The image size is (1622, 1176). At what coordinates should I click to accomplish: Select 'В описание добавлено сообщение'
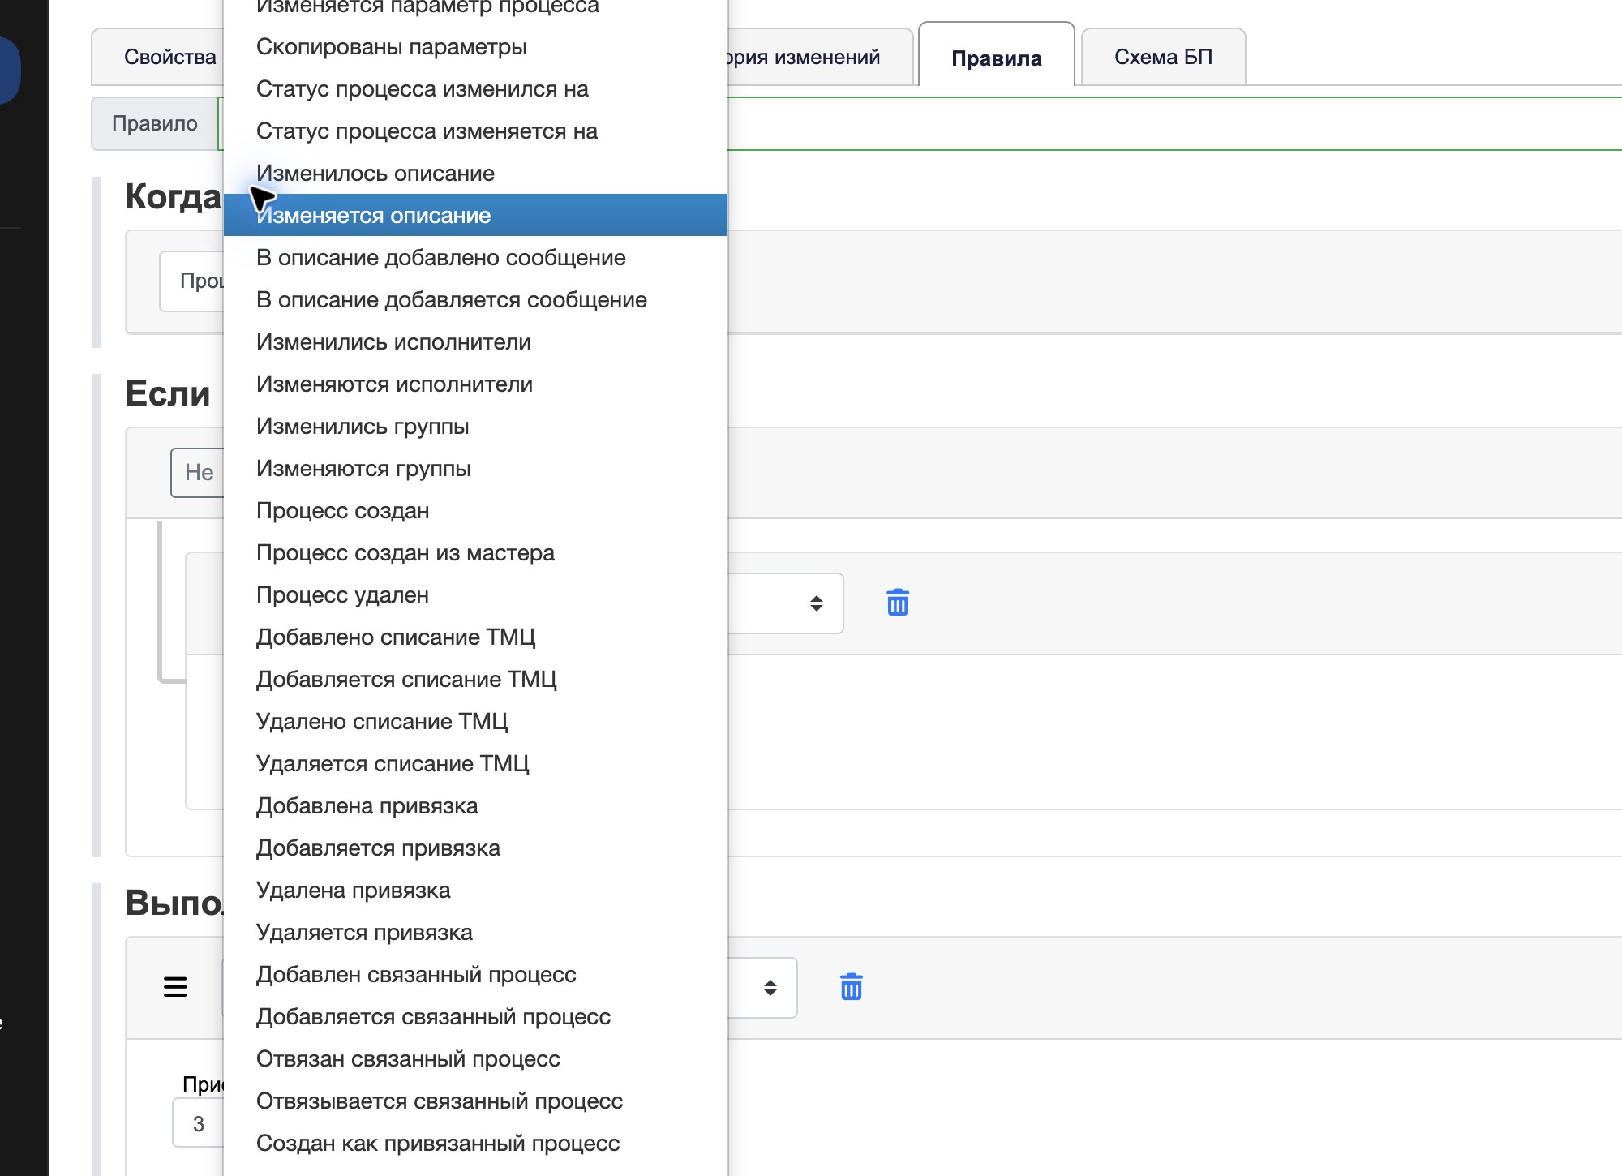(475, 257)
